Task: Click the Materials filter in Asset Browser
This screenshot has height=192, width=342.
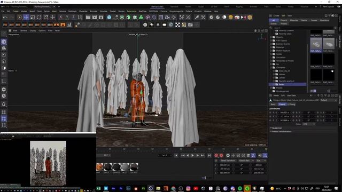Action: pyautogui.click(x=294, y=20)
